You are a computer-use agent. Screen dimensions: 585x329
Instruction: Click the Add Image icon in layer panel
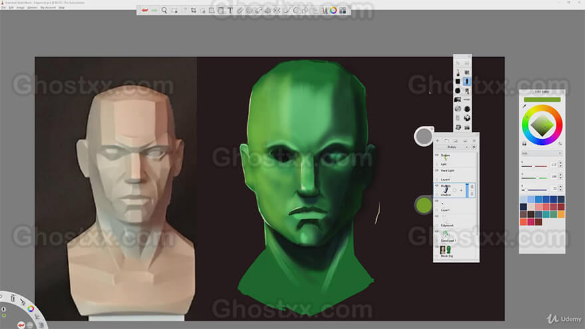coord(455,141)
